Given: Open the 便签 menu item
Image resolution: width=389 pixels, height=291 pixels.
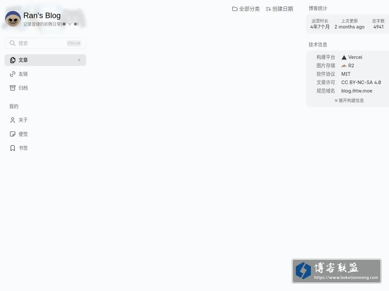Looking at the screenshot, I should 45,134.
